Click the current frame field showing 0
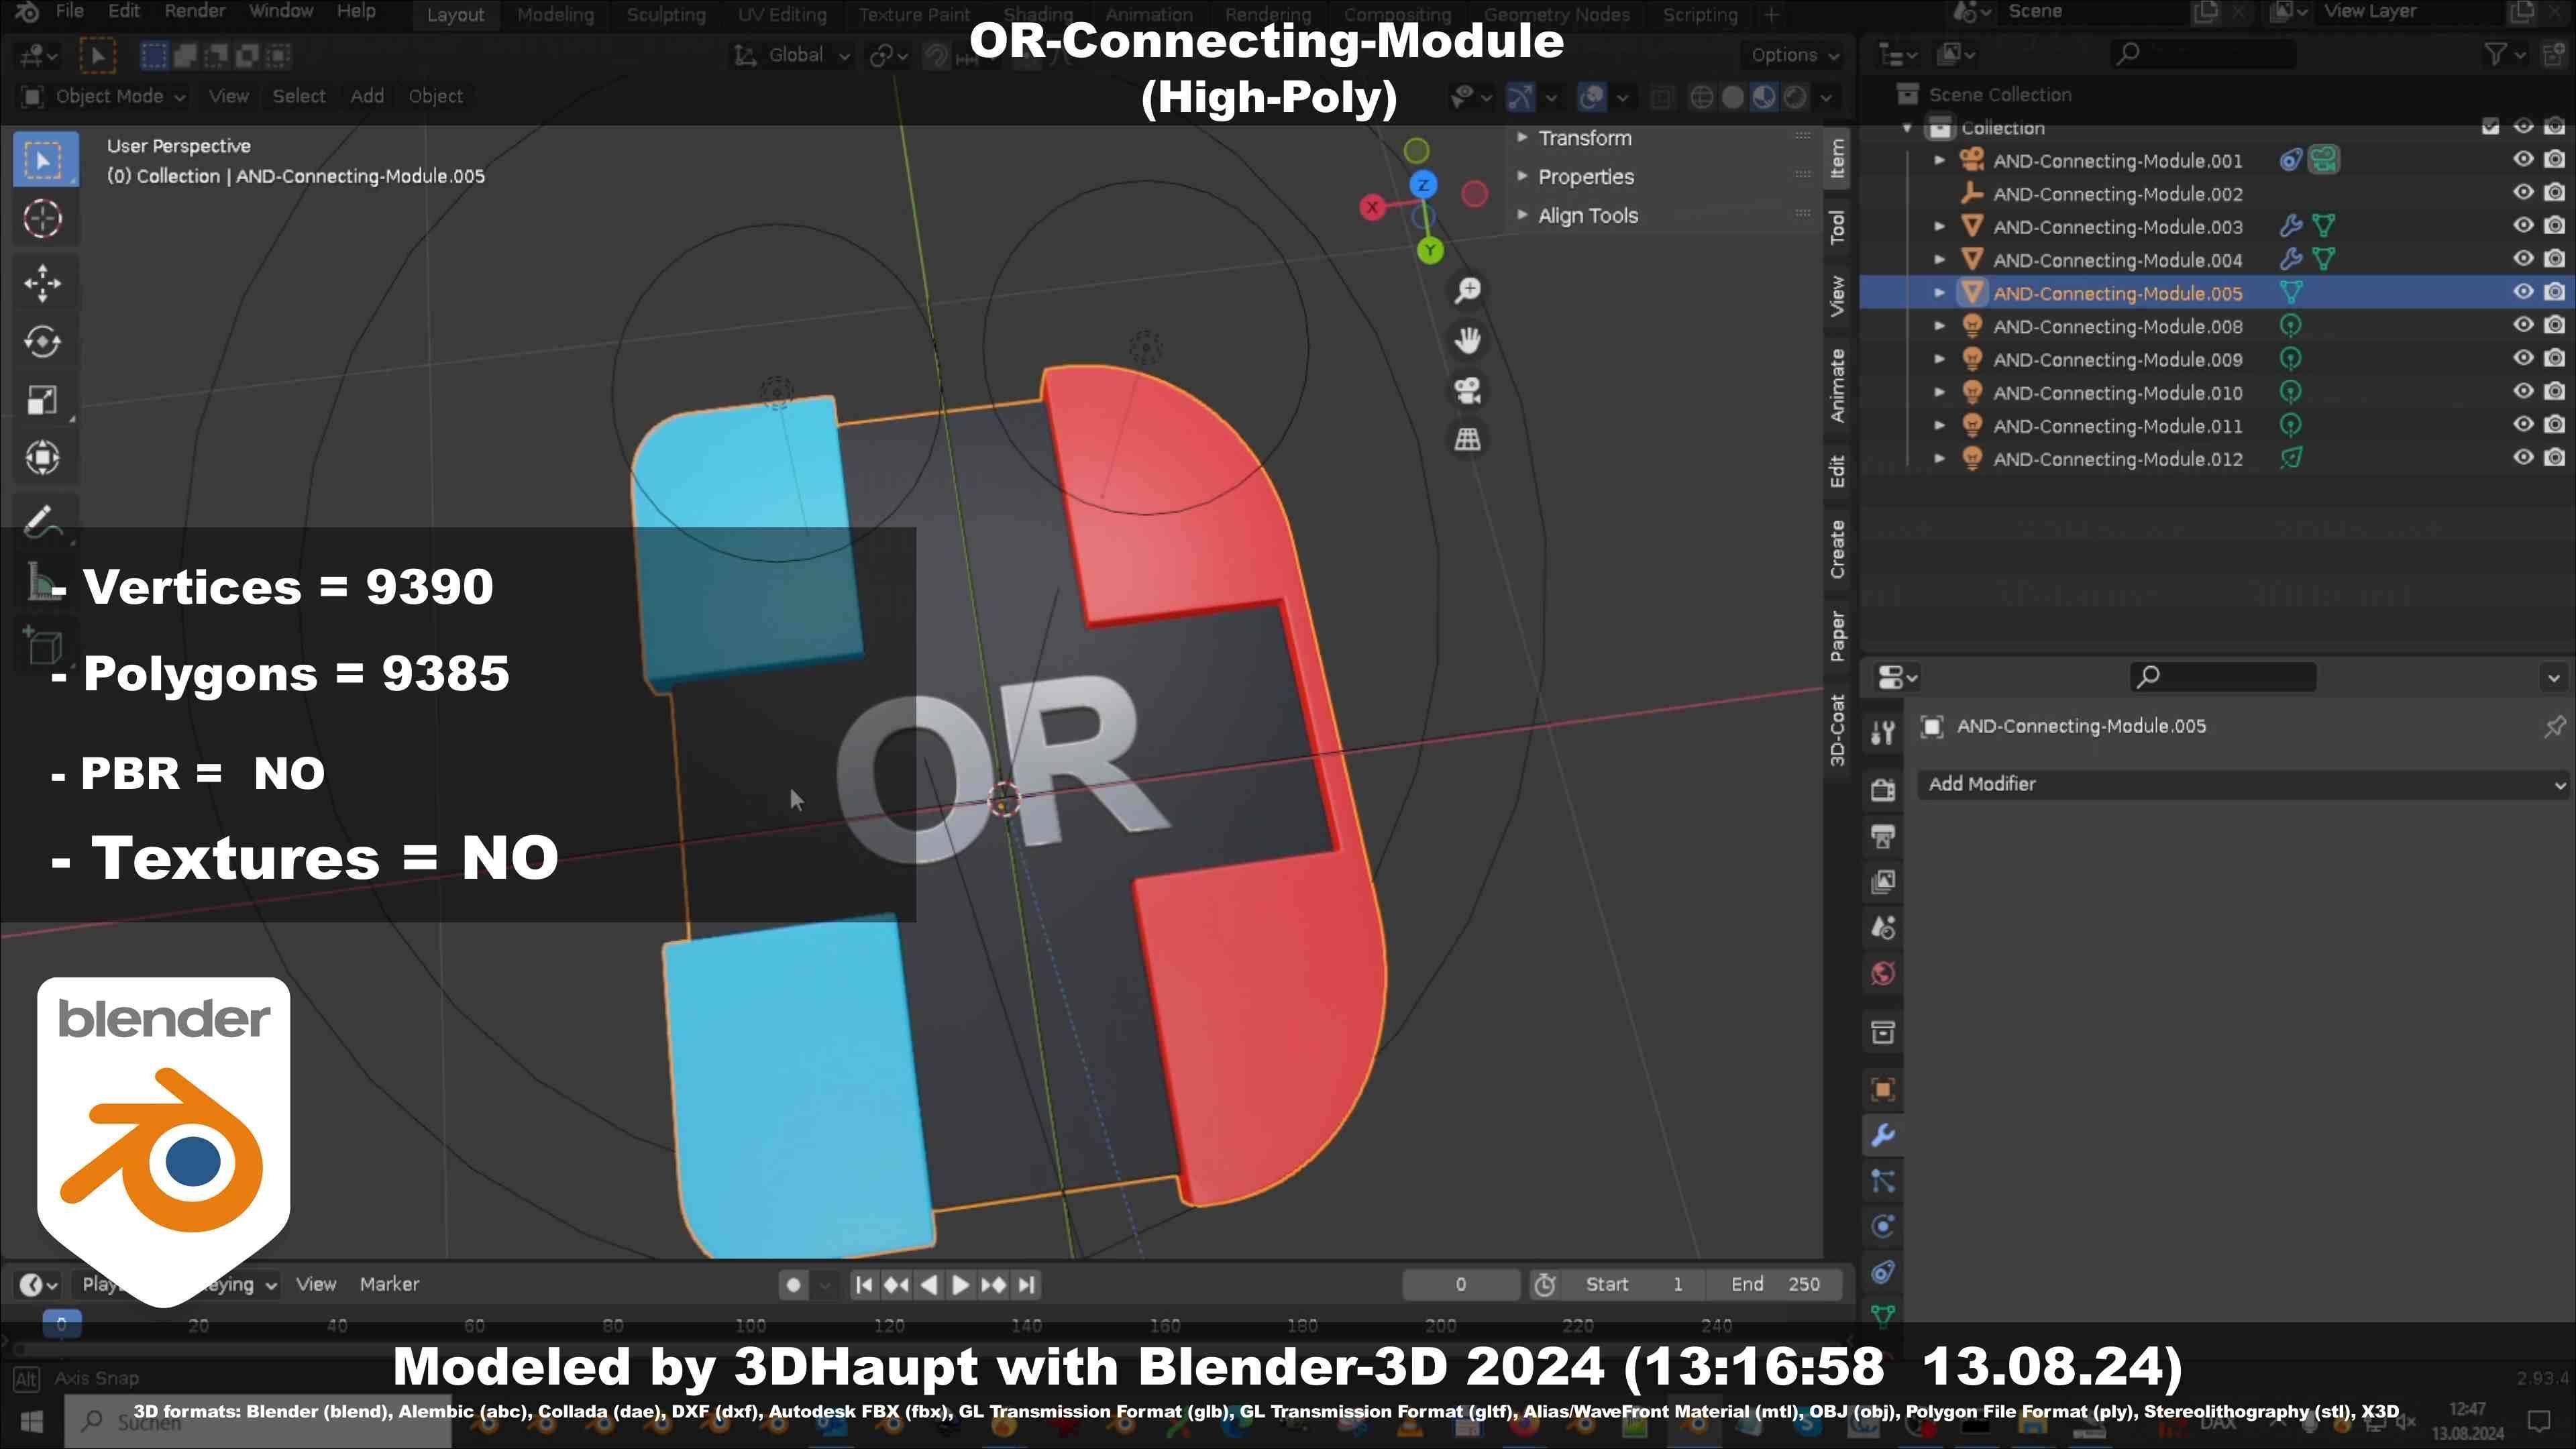Viewport: 2576px width, 1449px height. pyautogui.click(x=1461, y=1285)
